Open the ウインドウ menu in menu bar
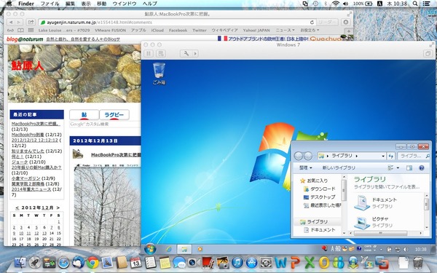Screen dimensions: 437x273 tap(125, 4)
